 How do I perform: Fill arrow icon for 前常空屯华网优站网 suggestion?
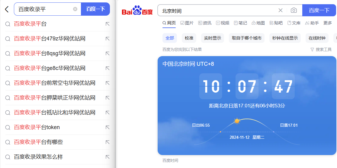(108, 83)
